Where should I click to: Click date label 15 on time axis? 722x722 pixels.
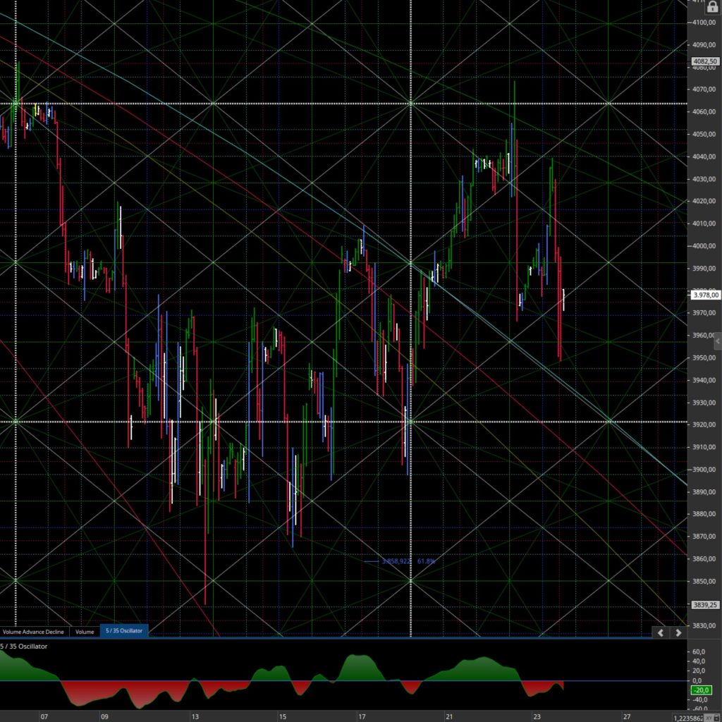(282, 716)
